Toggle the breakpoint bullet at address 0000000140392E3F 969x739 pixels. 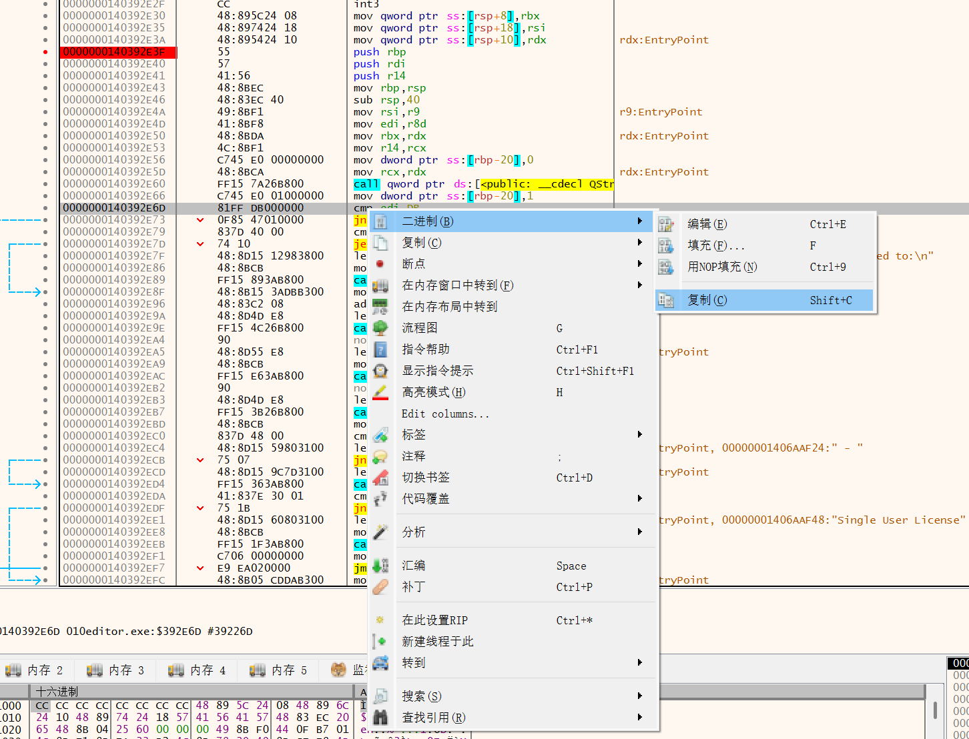[45, 52]
